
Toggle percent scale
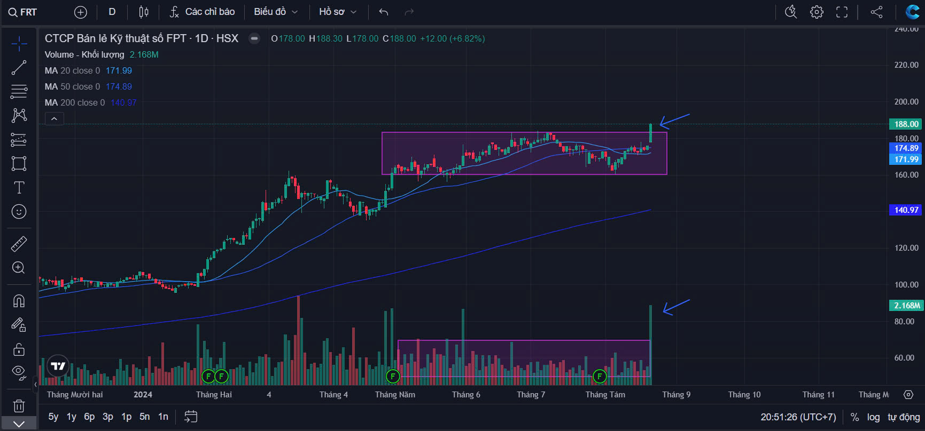(854, 417)
